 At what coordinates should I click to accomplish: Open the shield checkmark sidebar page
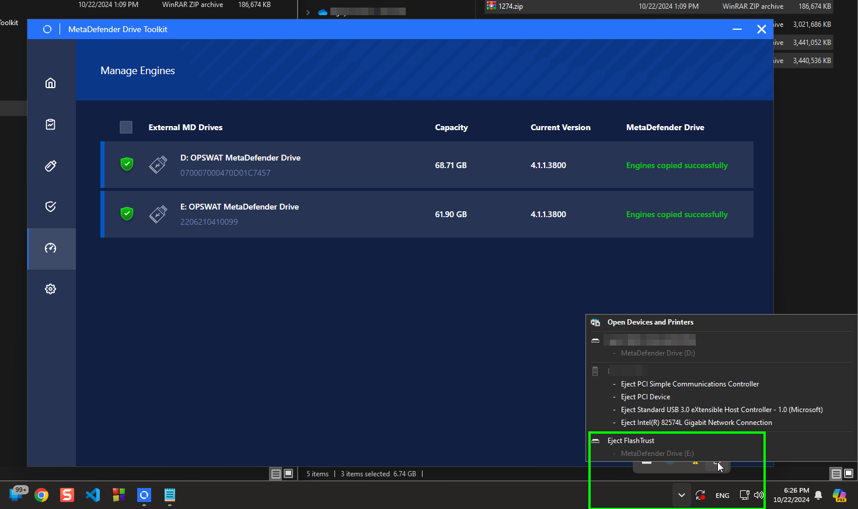point(51,207)
